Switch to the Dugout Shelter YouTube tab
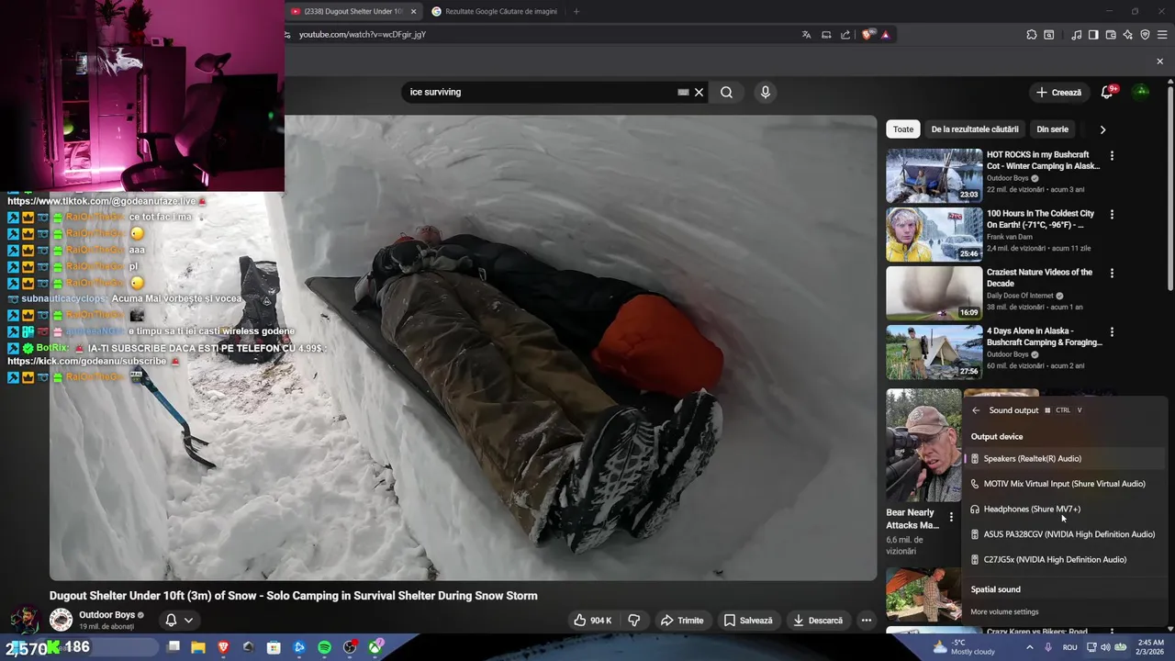The image size is (1175, 661). 352,11
